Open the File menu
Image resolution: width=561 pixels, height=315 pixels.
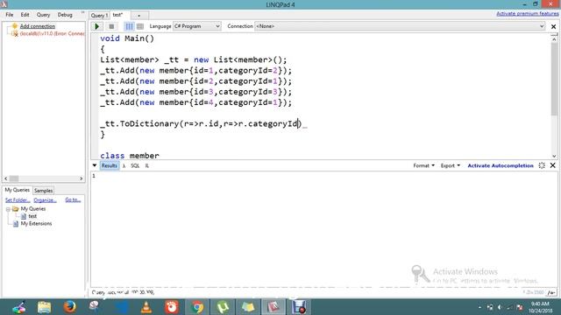pyautogui.click(x=10, y=15)
